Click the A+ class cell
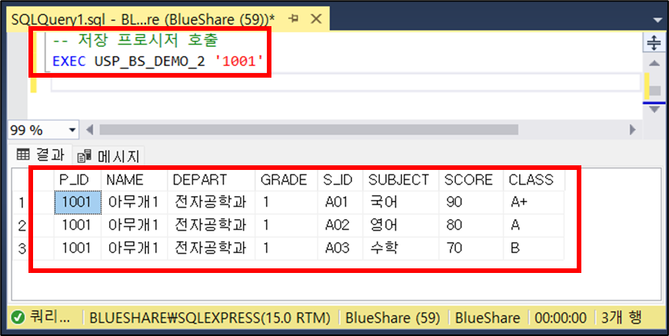Image resolution: width=669 pixels, height=336 pixels. (534, 202)
